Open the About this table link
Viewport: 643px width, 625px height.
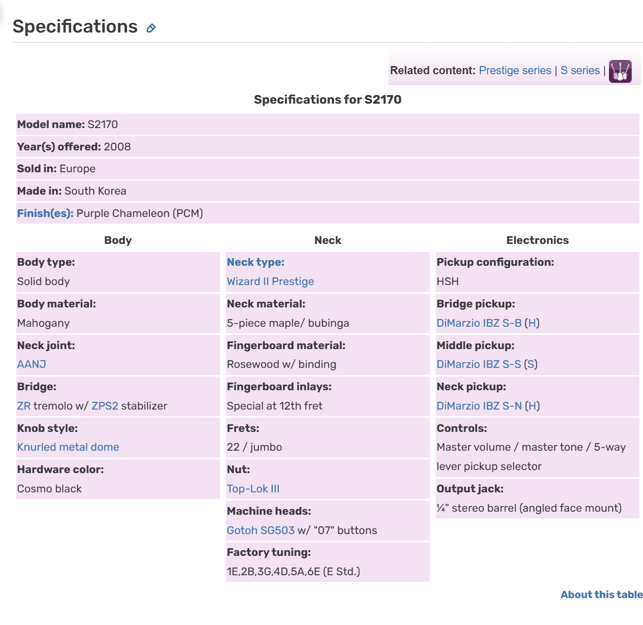click(601, 595)
